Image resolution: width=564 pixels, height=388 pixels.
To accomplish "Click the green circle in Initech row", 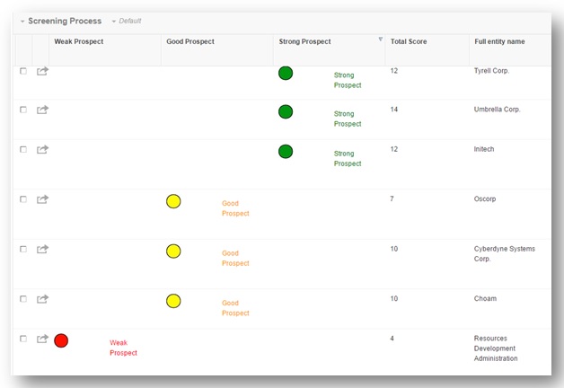I will pyautogui.click(x=286, y=152).
